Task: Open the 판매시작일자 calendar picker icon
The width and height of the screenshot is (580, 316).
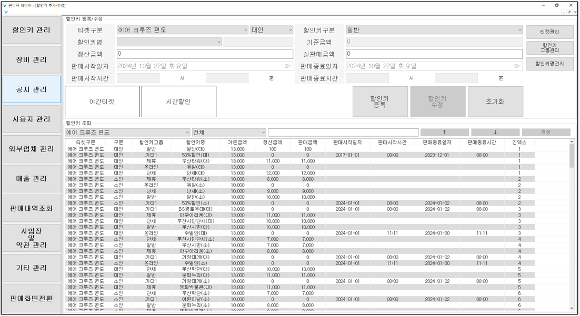Action: pos(288,66)
